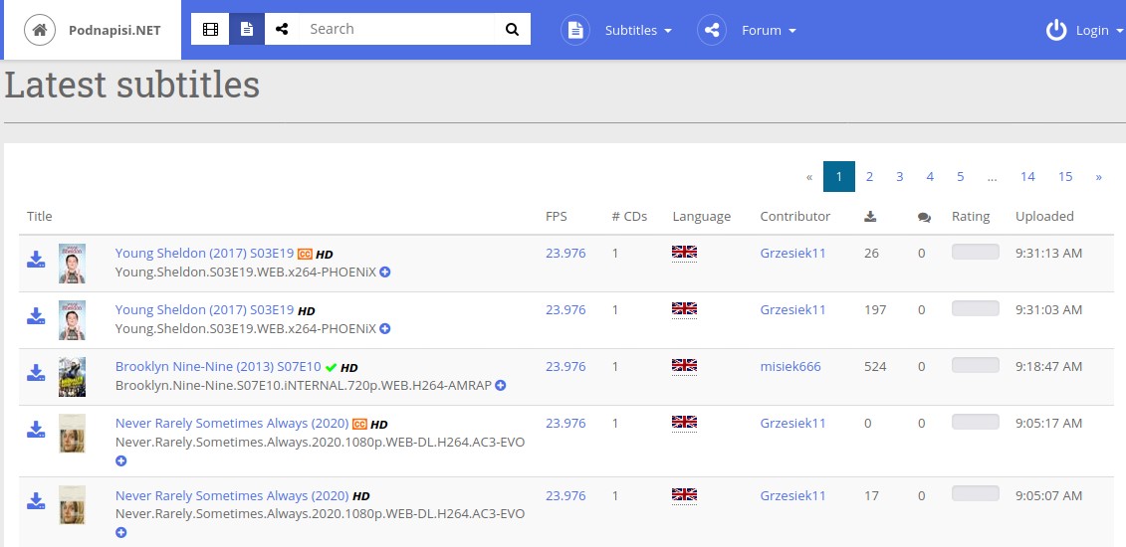Image resolution: width=1126 pixels, height=547 pixels.
Task: Click the rating bar in the 9:05:07 AM row
Action: coord(976,493)
